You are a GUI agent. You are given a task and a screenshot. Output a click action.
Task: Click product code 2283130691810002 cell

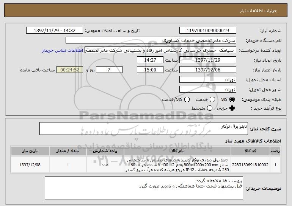(x=250, y=165)
